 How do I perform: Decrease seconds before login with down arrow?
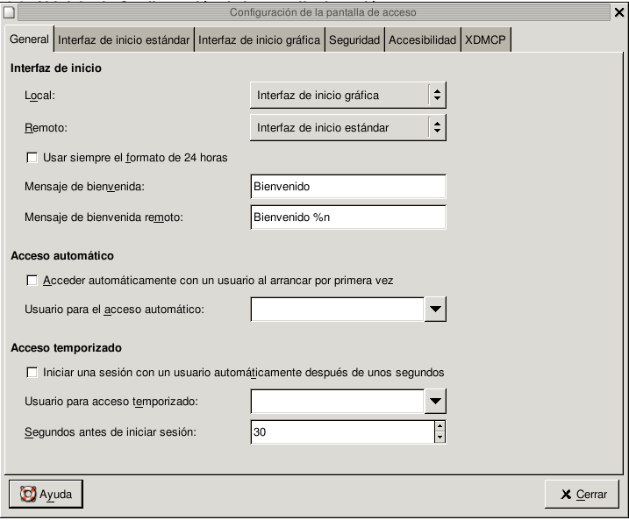pyautogui.click(x=440, y=437)
